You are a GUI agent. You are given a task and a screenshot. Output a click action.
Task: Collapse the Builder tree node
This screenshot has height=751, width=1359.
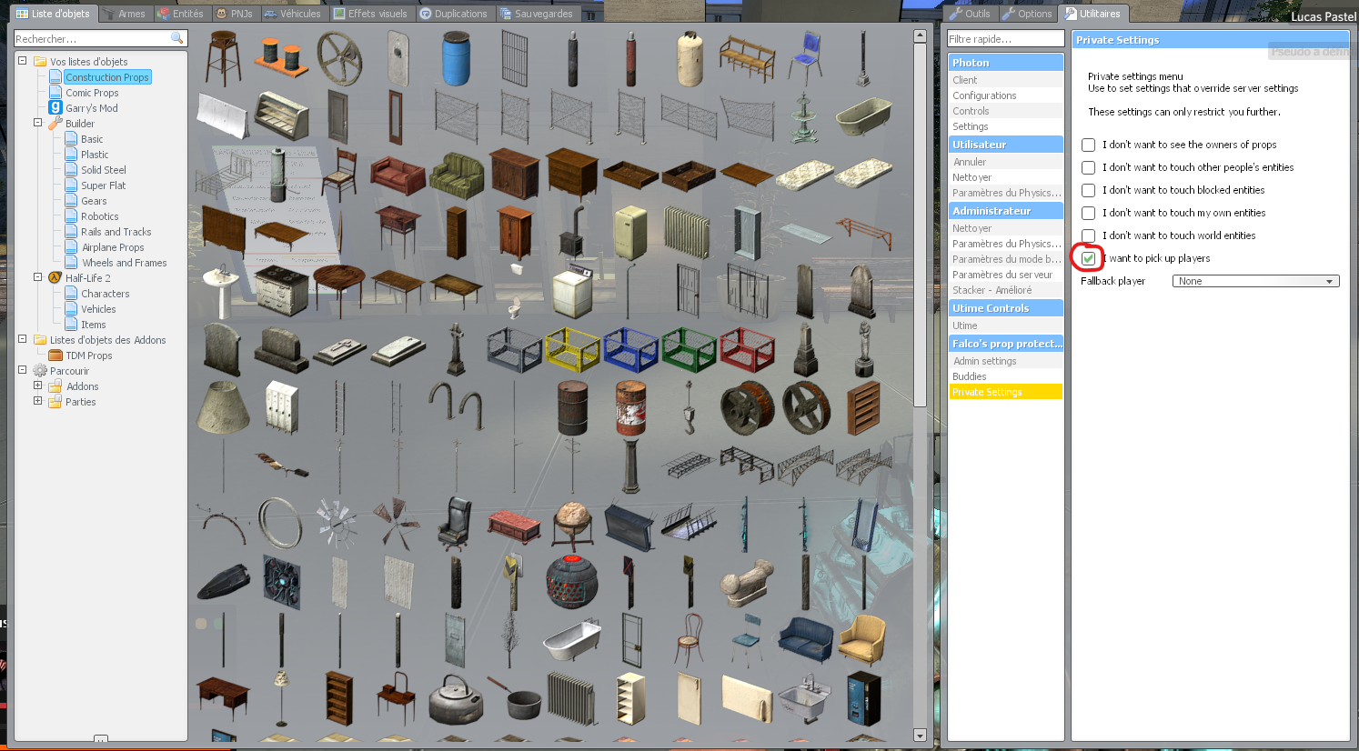pos(38,123)
